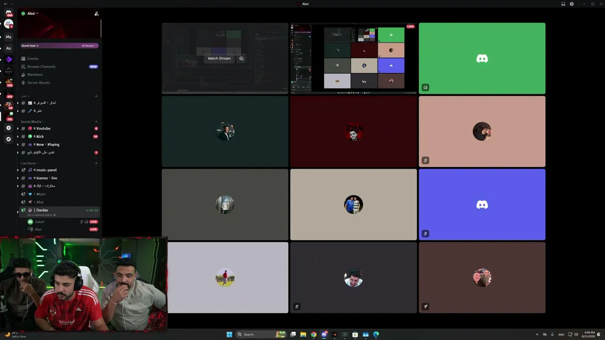Select avatar in the beige center tile
This screenshot has height=340, width=605.
354,204
